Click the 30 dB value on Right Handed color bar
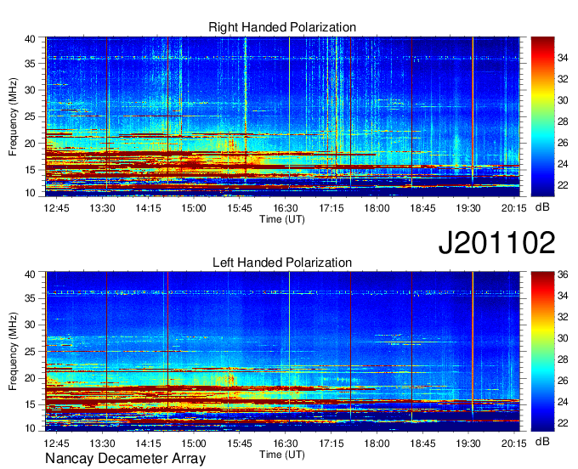The width and height of the screenshot is (578, 469). tap(563, 100)
